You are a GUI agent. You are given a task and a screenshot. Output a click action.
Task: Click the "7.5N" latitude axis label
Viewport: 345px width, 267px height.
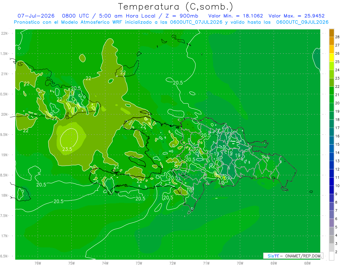pyautogui.click(x=4, y=216)
